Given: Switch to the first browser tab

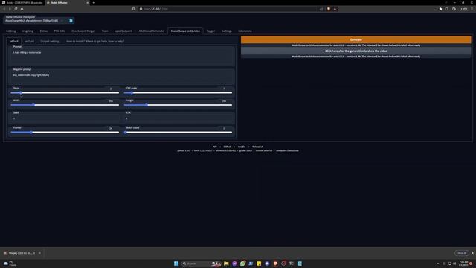Looking at the screenshot, I should coord(23,3).
